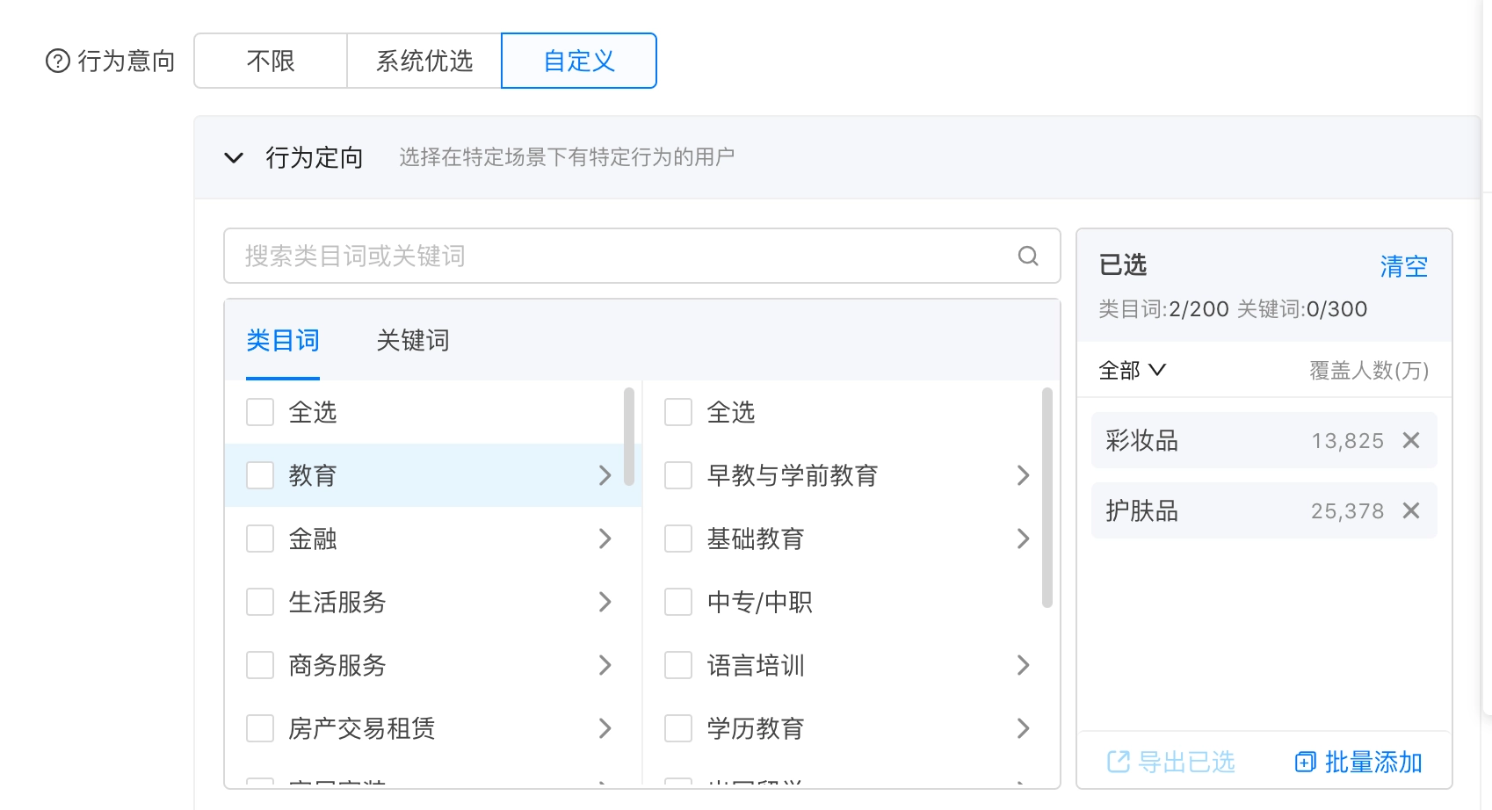Click the help icon next to 行为意向

coord(57,61)
